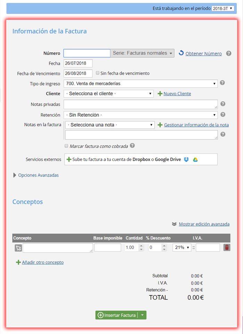Image resolution: width=243 pixels, height=334 pixels.
Task: Click the Dropbox icon in Servicios externos
Action: click(186, 160)
